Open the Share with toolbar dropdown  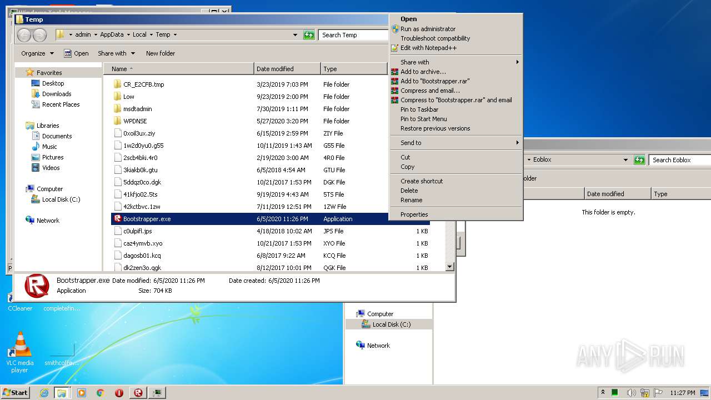[x=116, y=53]
